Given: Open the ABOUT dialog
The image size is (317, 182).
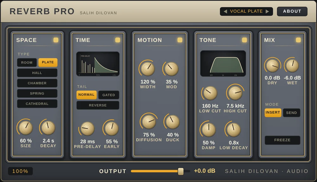Looking at the screenshot, I should (292, 11).
